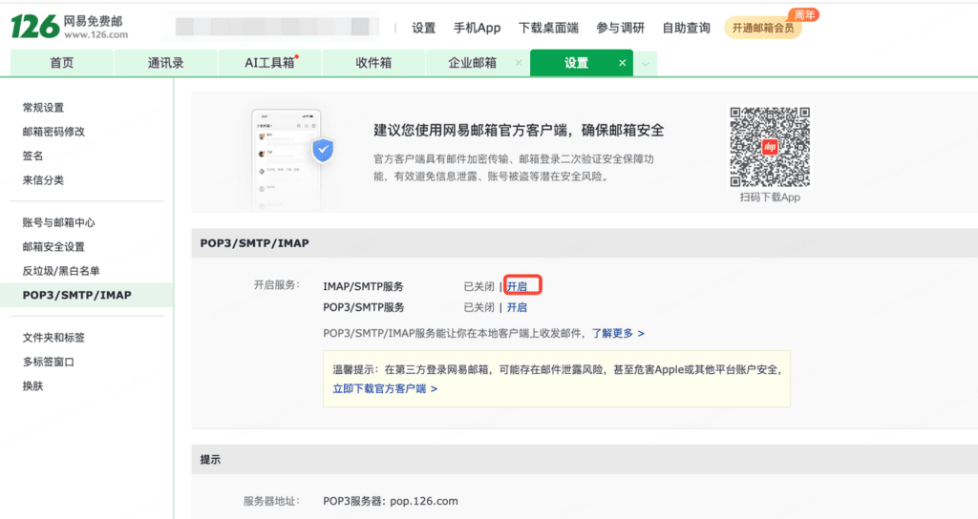This screenshot has width=978, height=519.
Task: Expand the tab overflow dropdown arrow
Action: pos(646,64)
